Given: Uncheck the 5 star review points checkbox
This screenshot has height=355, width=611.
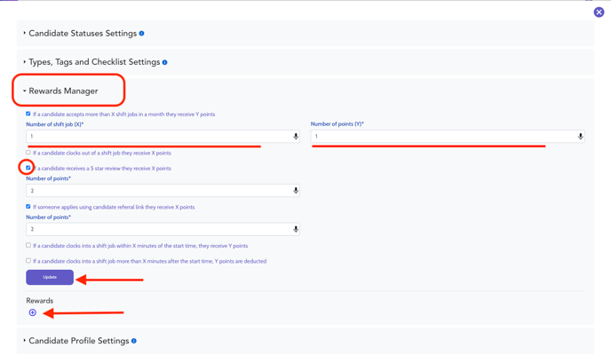Looking at the screenshot, I should [x=28, y=168].
